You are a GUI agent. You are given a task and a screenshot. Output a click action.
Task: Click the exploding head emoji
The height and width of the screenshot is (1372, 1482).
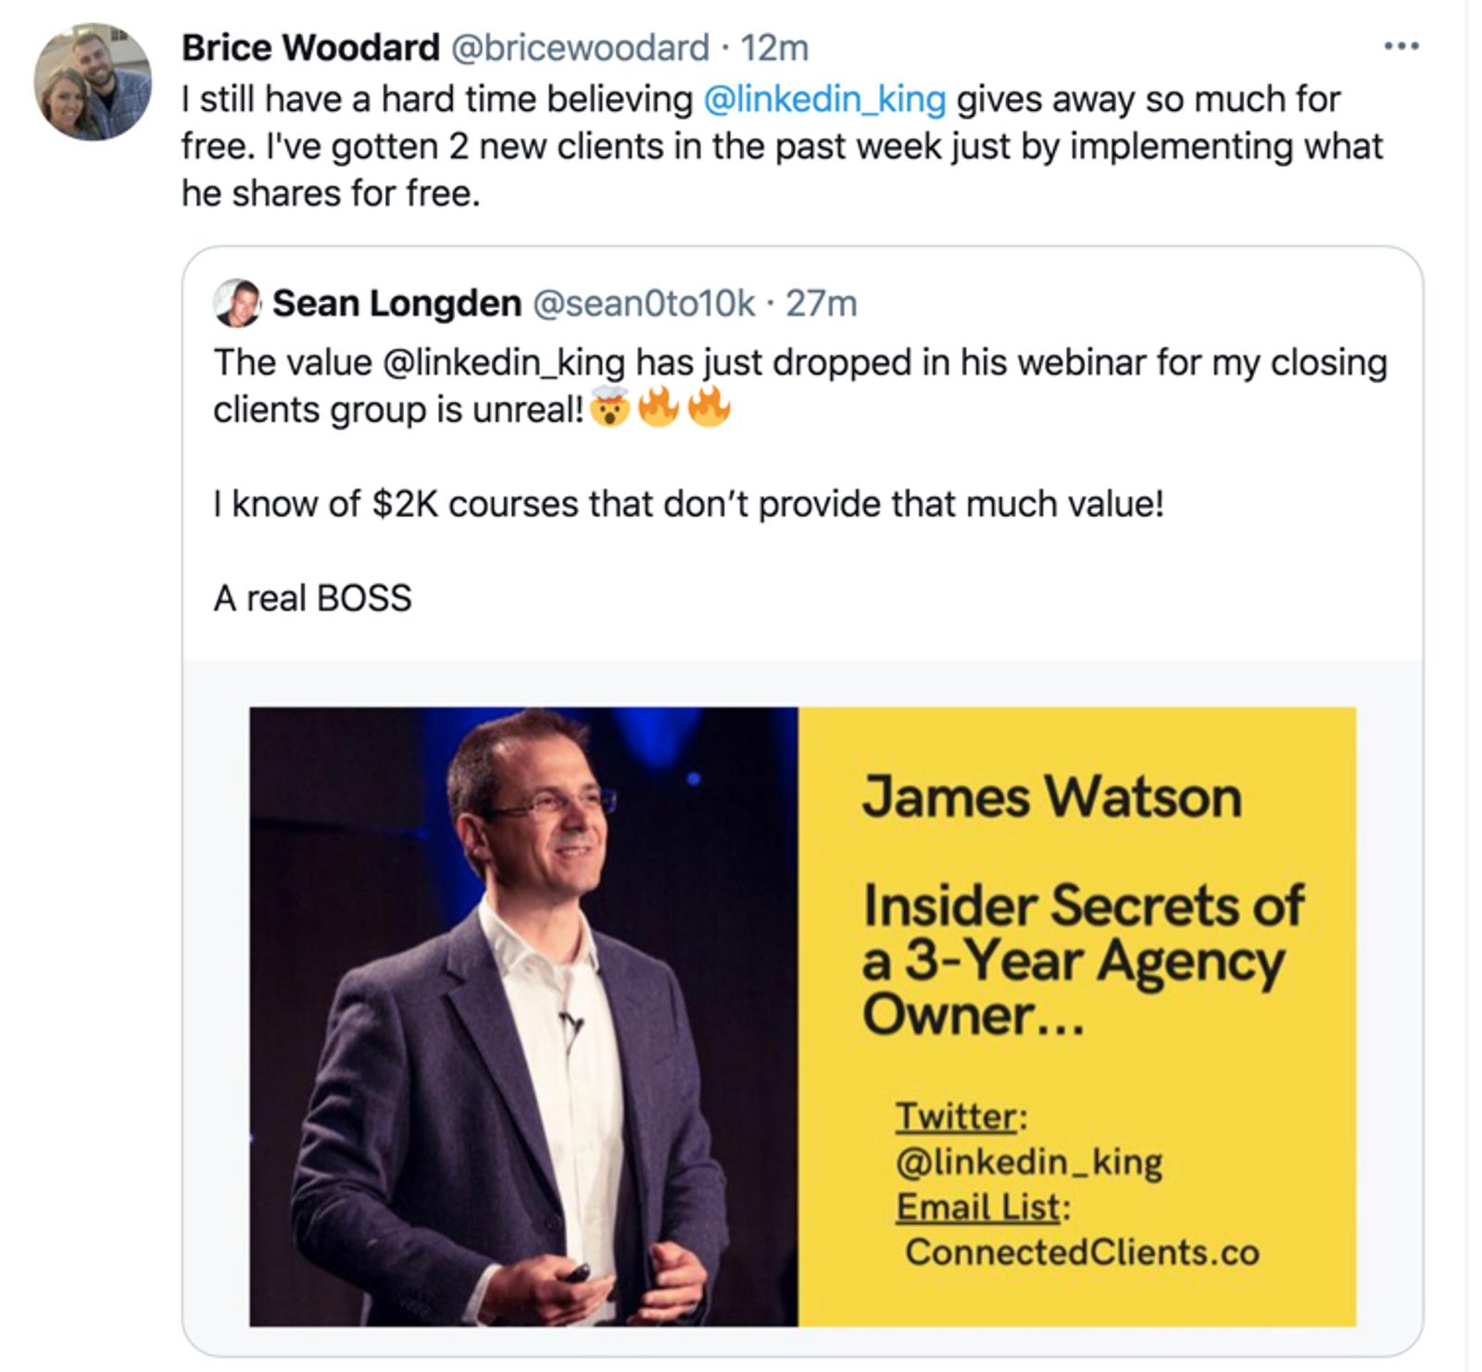pyautogui.click(x=611, y=408)
